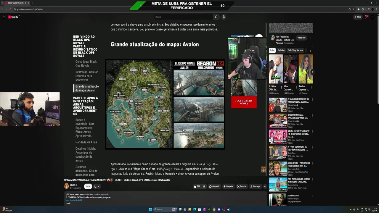Image resolution: width=379 pixels, height=213 pixels.
Task: Open Discord from the taskbar
Action: coord(219,209)
